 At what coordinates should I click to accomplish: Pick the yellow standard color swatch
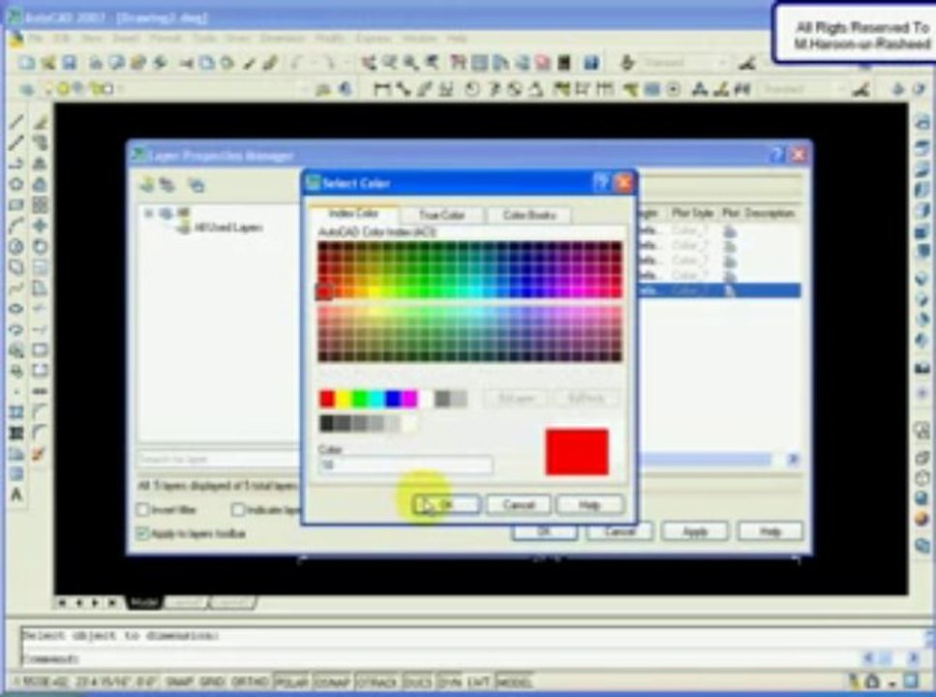(344, 399)
